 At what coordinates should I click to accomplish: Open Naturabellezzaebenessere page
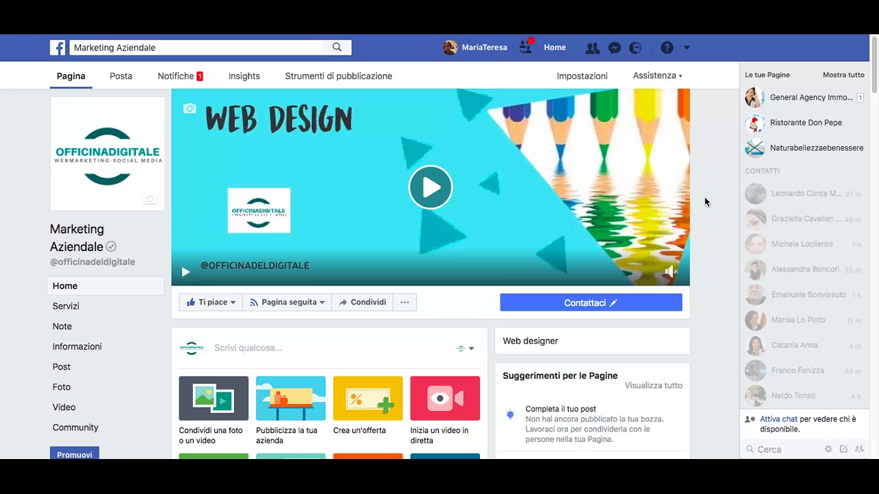point(804,148)
